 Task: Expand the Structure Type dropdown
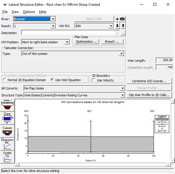(123, 95)
